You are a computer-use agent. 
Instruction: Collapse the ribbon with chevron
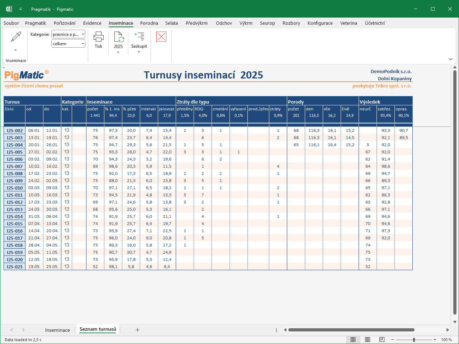click(451, 59)
